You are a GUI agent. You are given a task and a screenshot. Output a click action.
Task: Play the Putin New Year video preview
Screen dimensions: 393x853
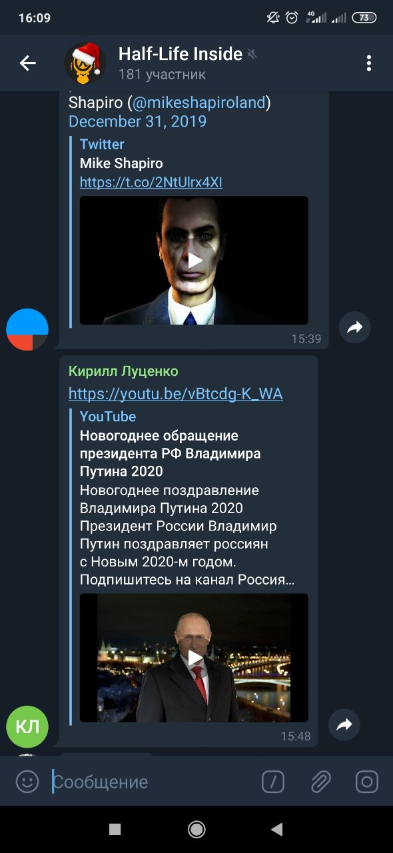[194, 658]
